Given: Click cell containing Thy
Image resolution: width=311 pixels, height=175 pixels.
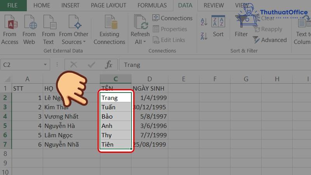Looking at the screenshot, I should [x=115, y=135].
